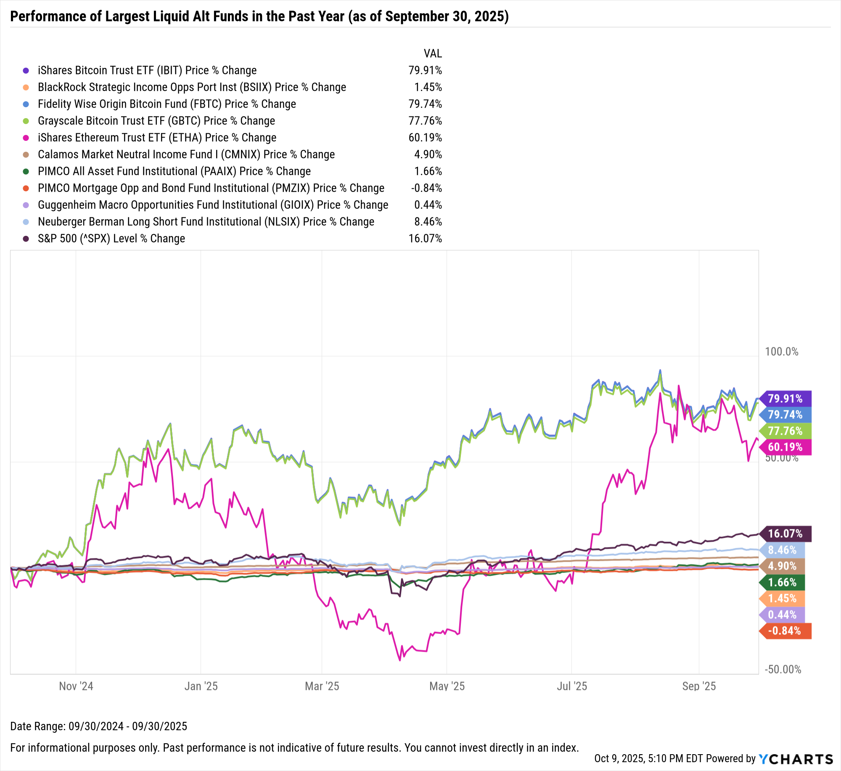Click the chart title text
This screenshot has width=841, height=771.
[259, 16]
